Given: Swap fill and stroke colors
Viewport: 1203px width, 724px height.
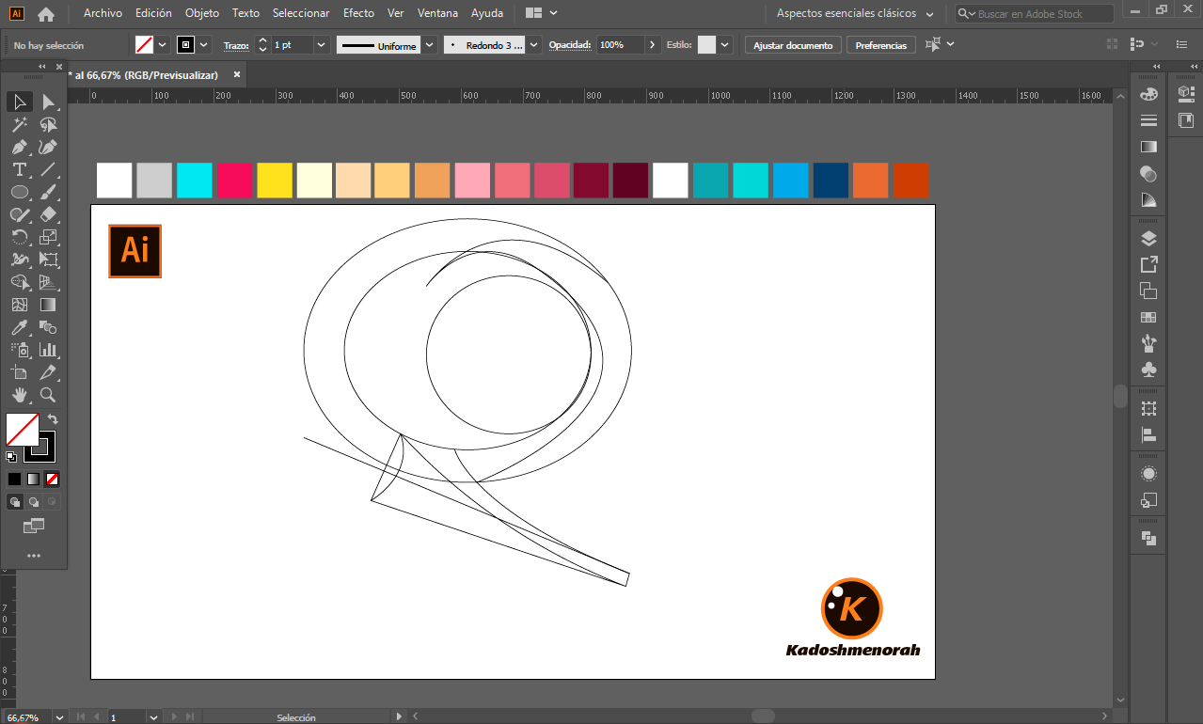Looking at the screenshot, I should click(x=54, y=418).
